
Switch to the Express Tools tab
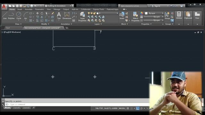pyautogui.click(x=98, y=9)
